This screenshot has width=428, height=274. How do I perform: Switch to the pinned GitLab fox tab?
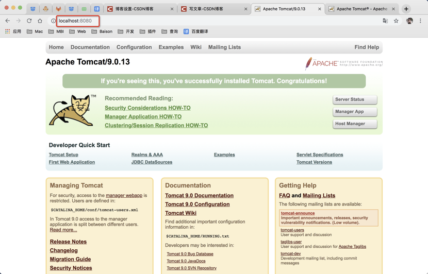tap(58, 9)
